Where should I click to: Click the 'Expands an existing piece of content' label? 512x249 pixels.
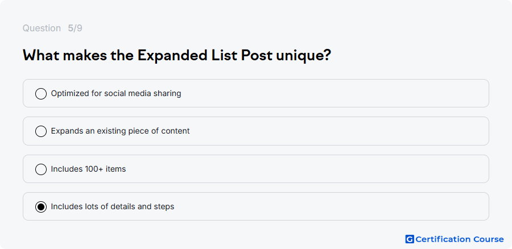(120, 131)
